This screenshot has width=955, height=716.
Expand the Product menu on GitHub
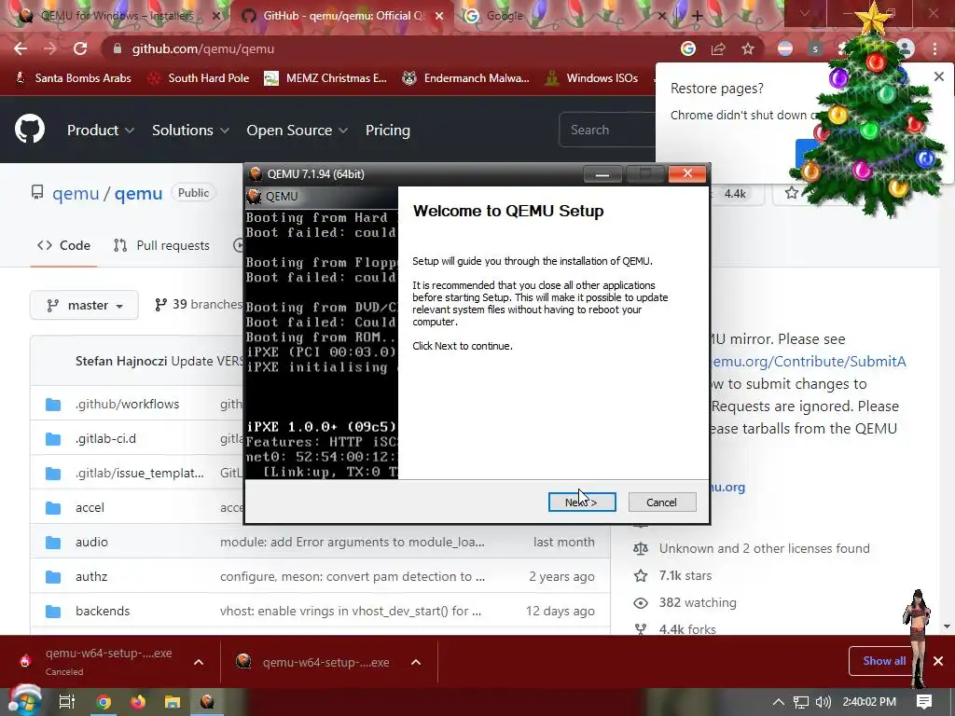point(101,131)
